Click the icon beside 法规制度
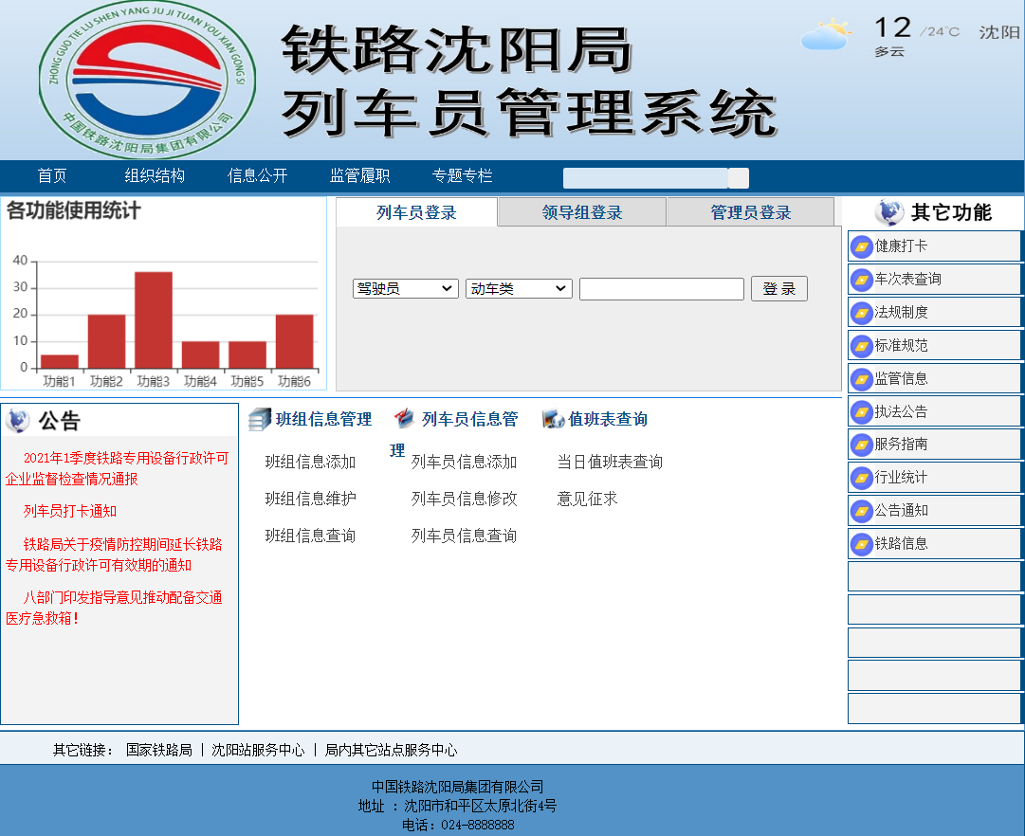The width and height of the screenshot is (1025, 836). pyautogui.click(x=862, y=313)
